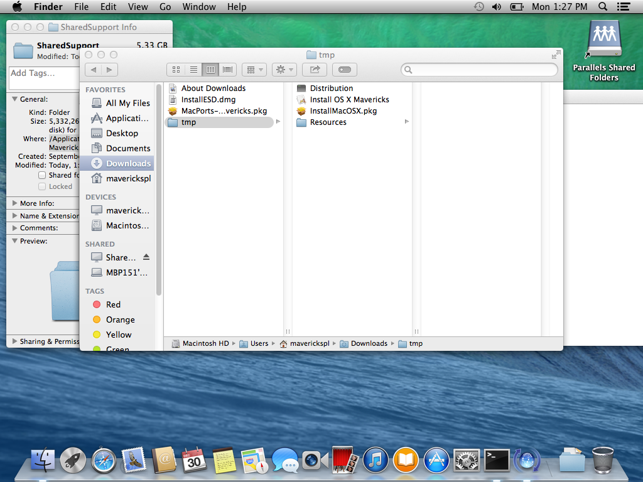Click Users in the path bar

[259, 343]
